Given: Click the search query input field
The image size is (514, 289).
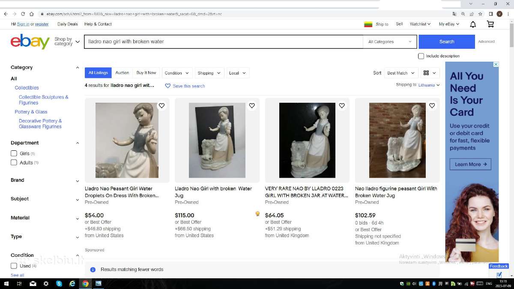Looking at the screenshot, I should click(x=223, y=42).
